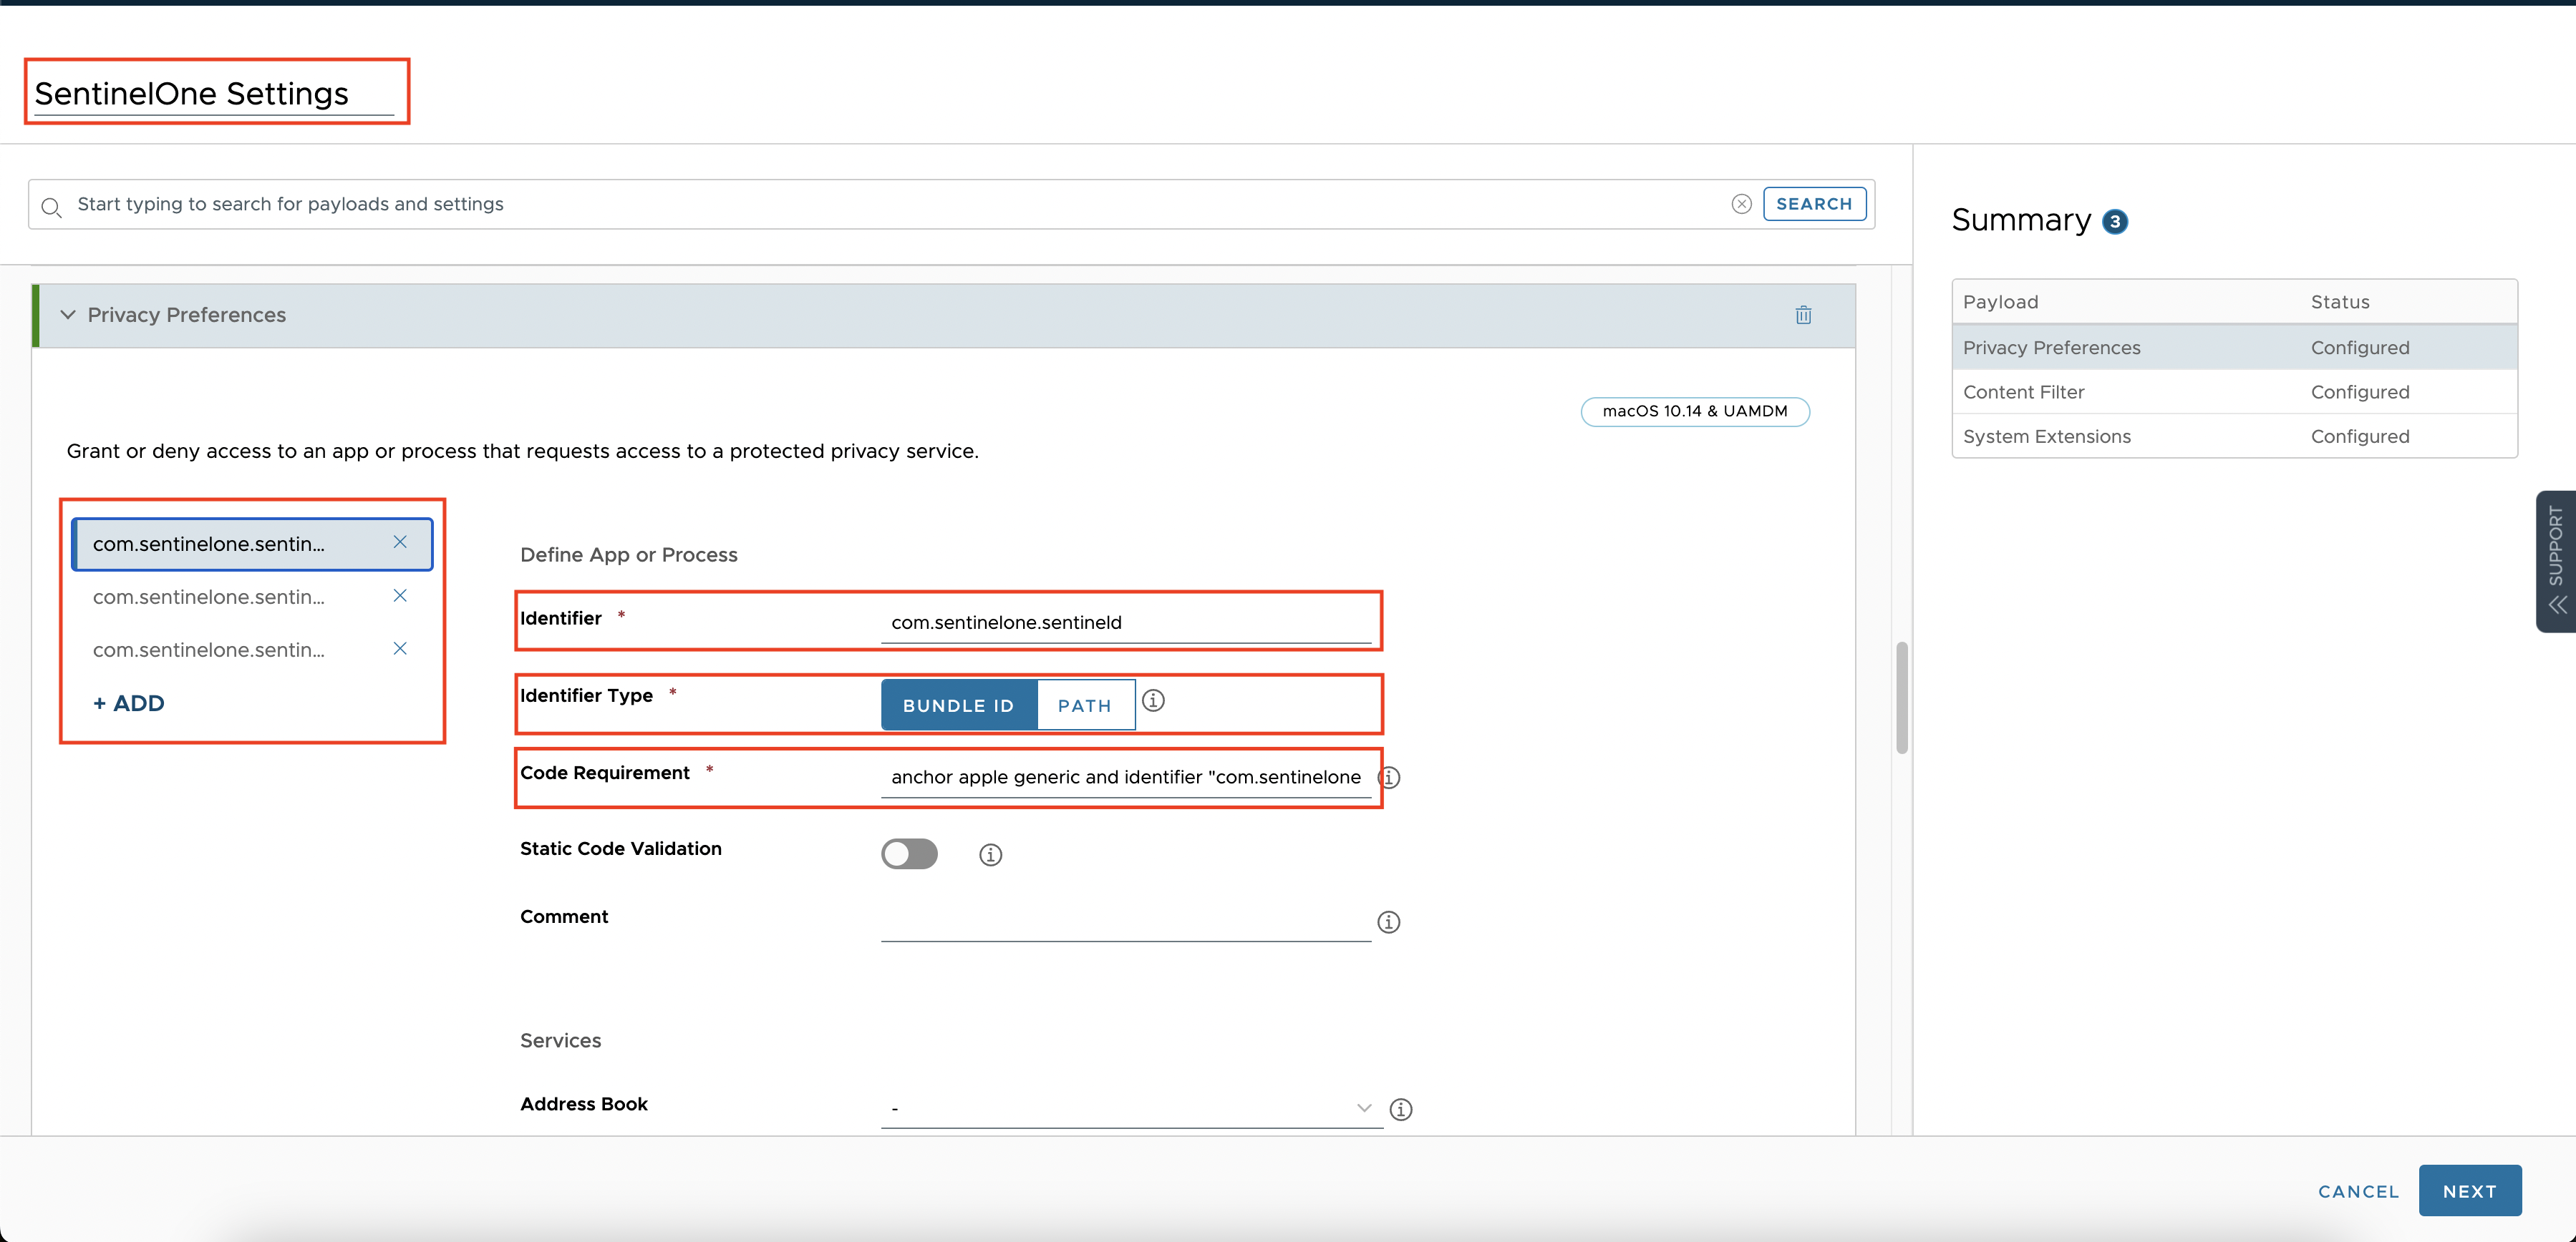Show info for Address Book
Screen dimensions: 2576x1242
click(x=1401, y=1109)
